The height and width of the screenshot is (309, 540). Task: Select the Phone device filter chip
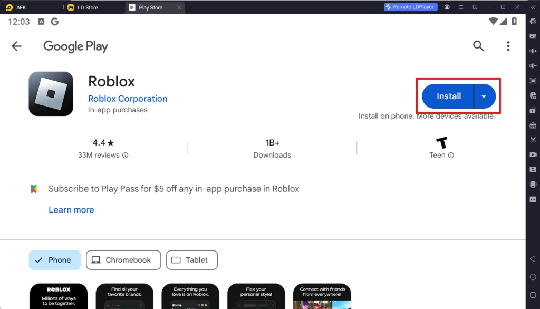pyautogui.click(x=55, y=260)
